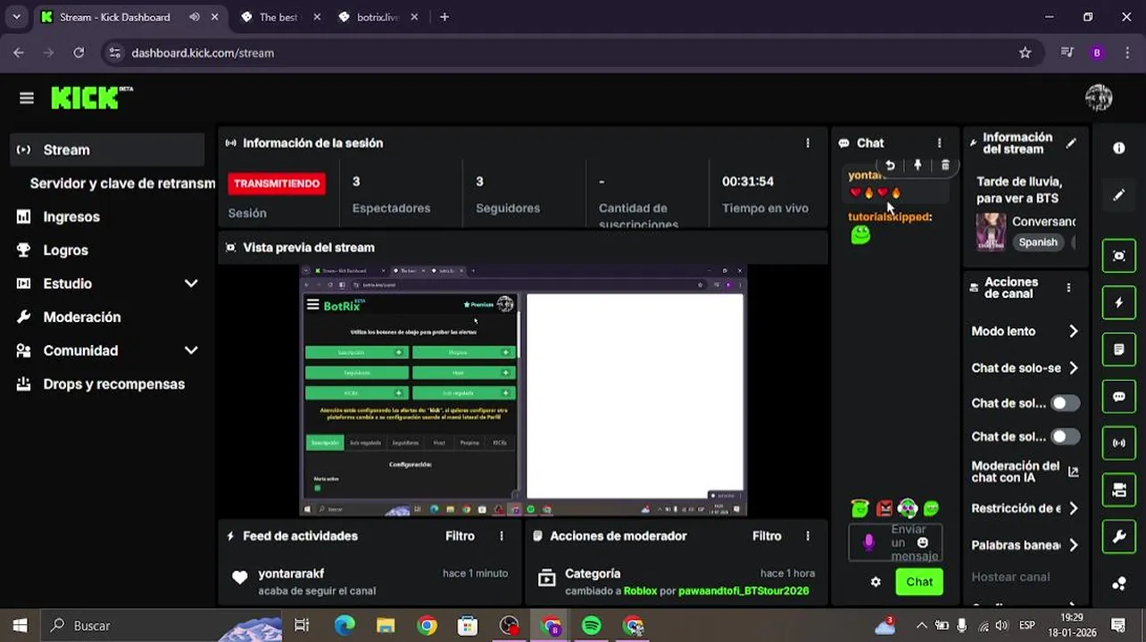This screenshot has height=642, width=1146.
Task: Bookmark this page with star icon
Action: coord(1025,53)
